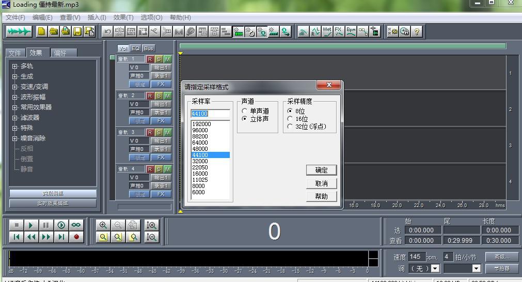Click the 高级... button
Screen dimensions: 522x282
pyautogui.click(x=502, y=257)
